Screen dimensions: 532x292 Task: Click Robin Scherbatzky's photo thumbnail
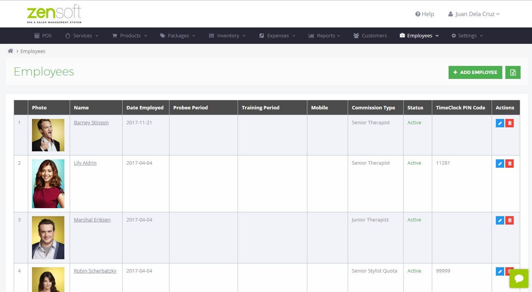click(48, 279)
